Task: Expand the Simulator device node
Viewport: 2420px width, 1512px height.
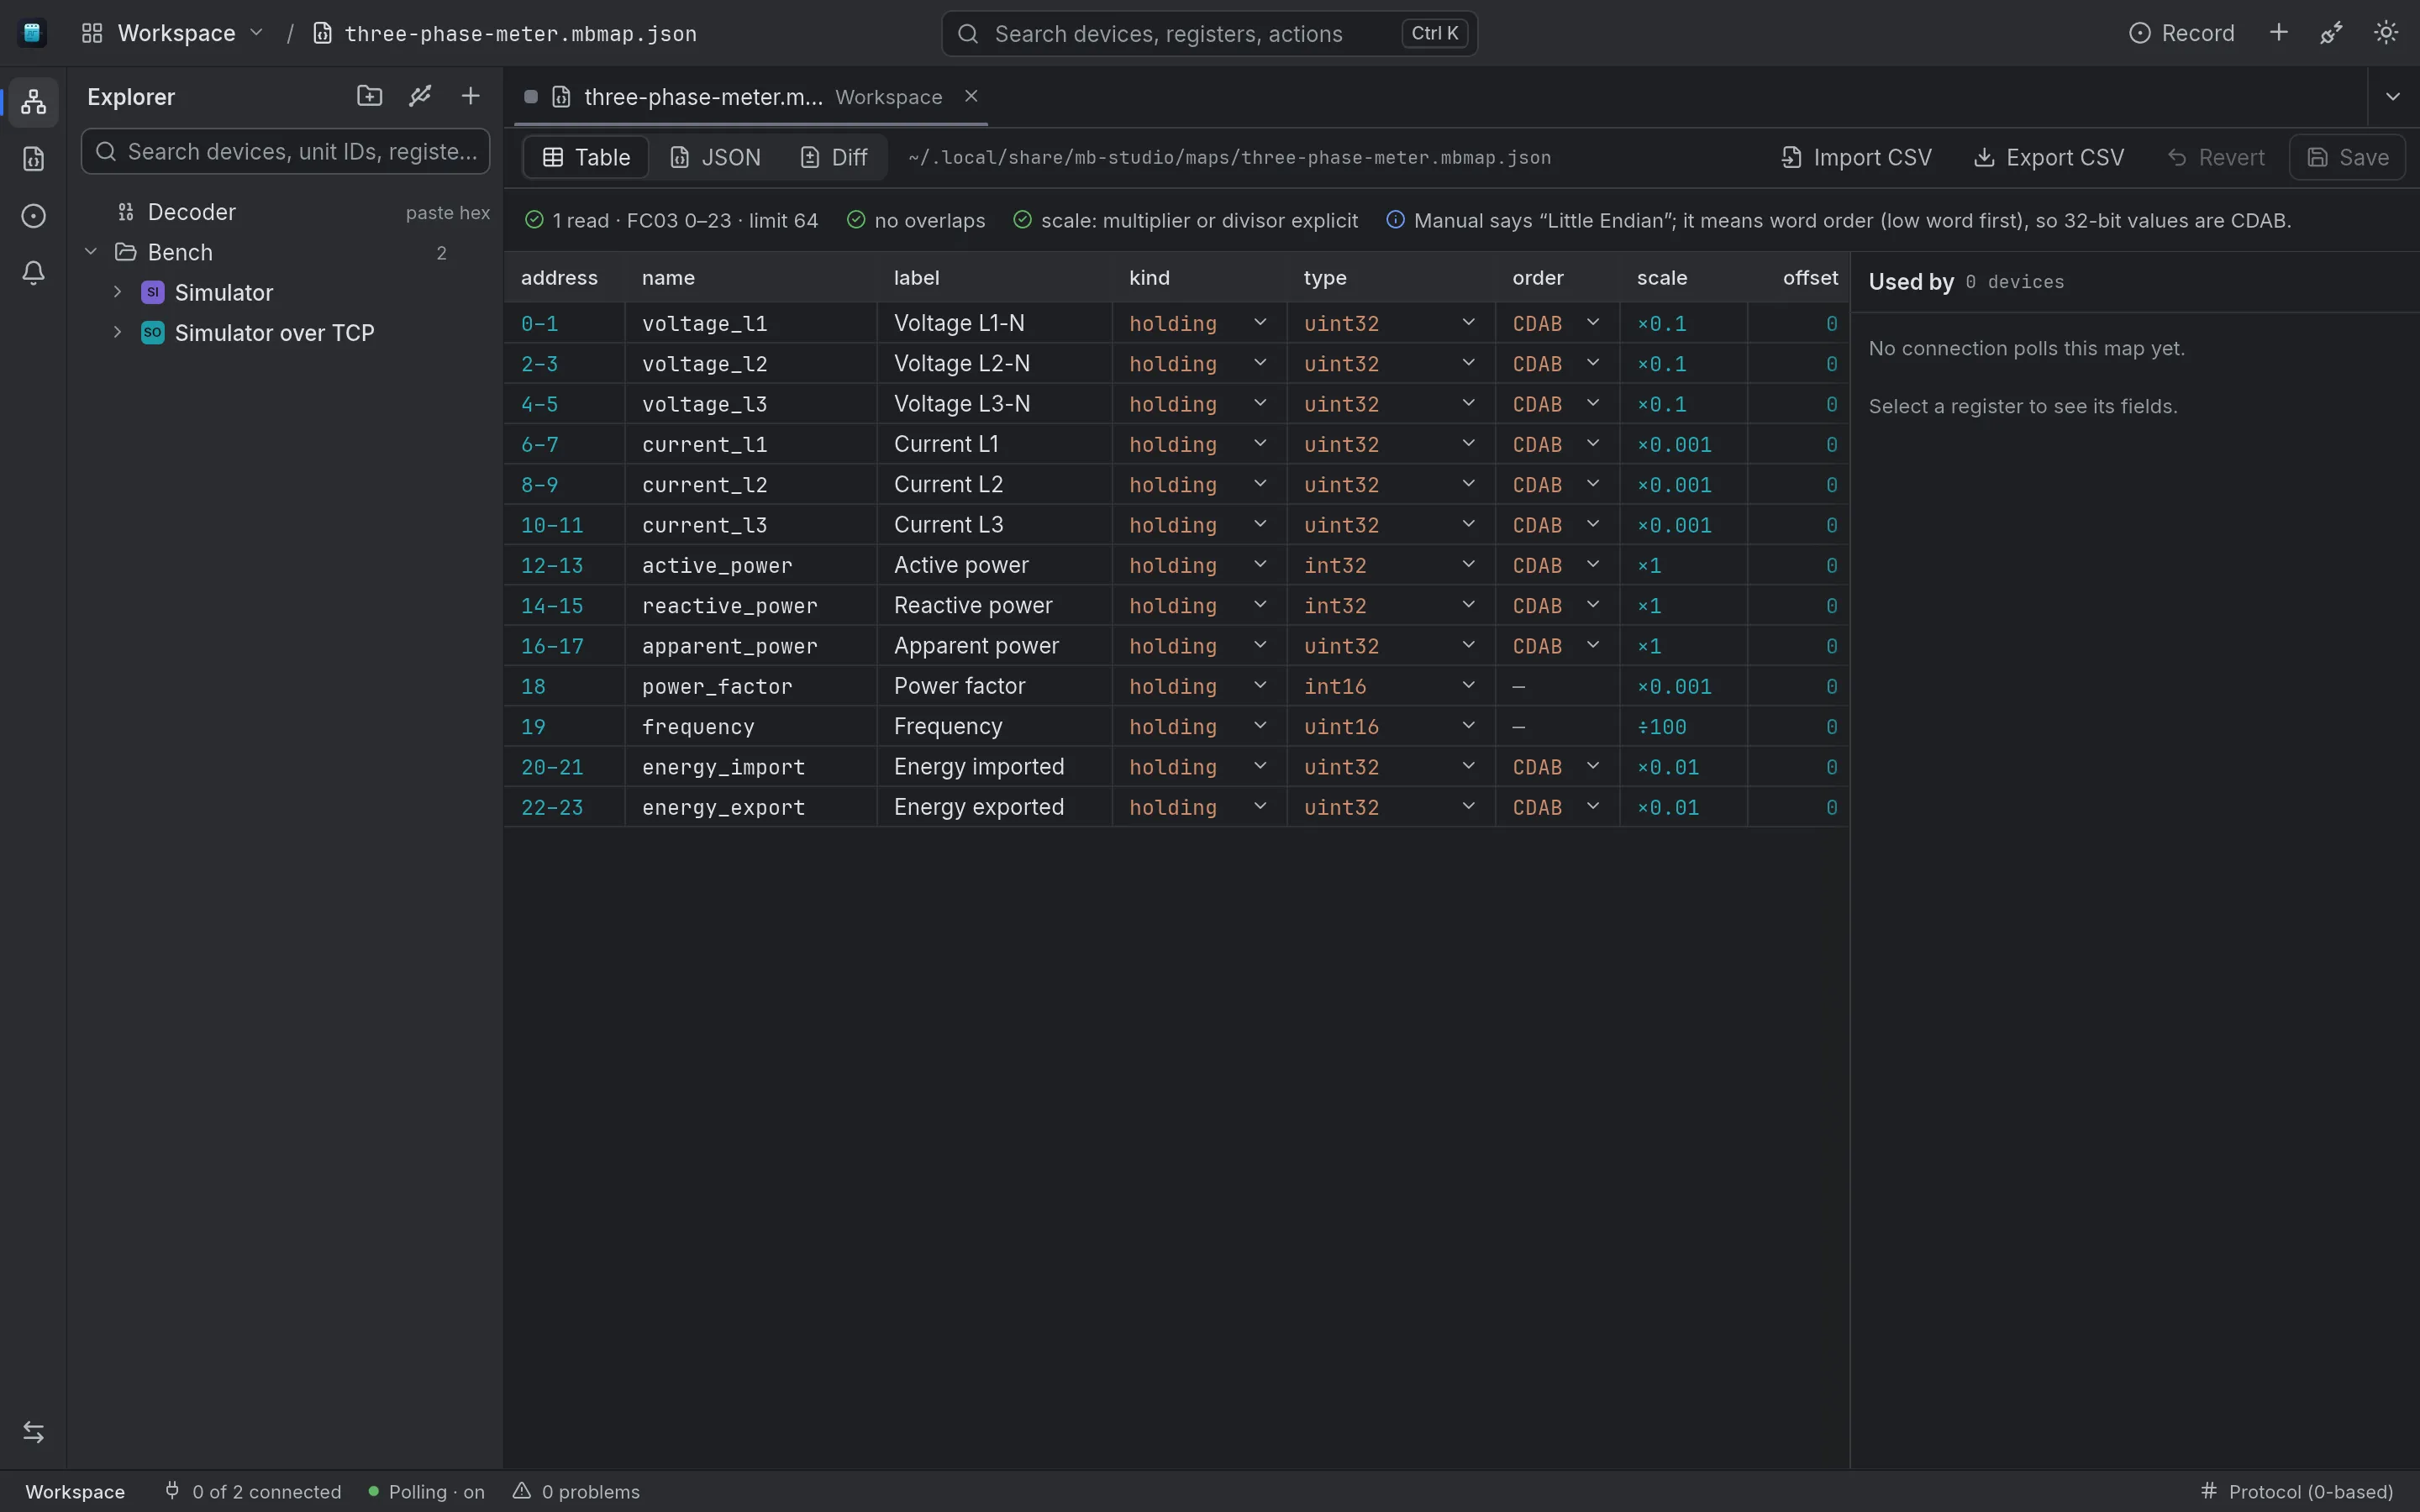Action: [117, 292]
